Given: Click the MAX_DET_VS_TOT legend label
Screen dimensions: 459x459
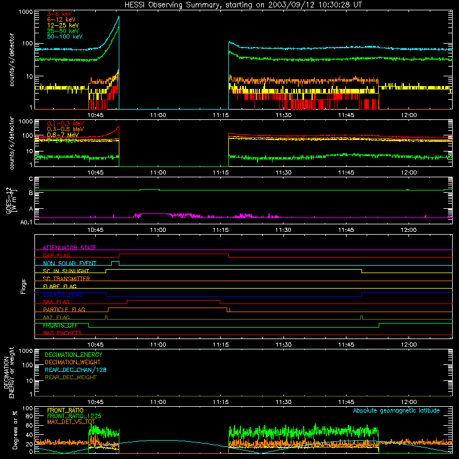Looking at the screenshot, I should (71, 422).
